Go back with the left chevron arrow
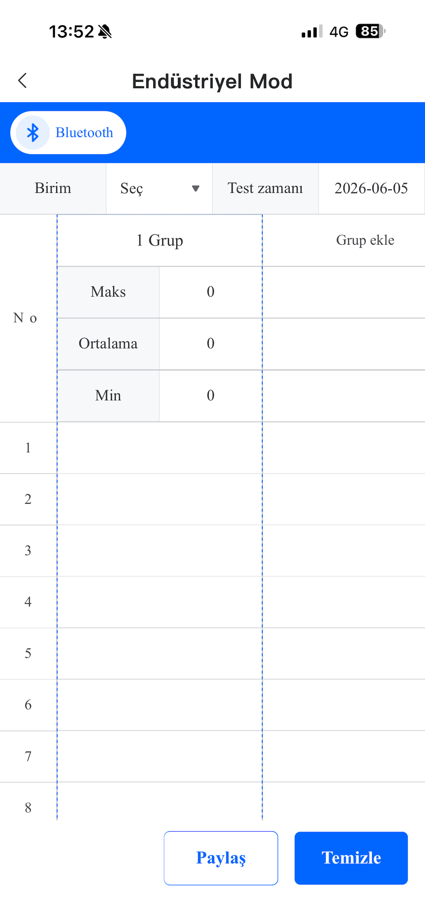The height and width of the screenshot is (921, 425). click(x=23, y=81)
